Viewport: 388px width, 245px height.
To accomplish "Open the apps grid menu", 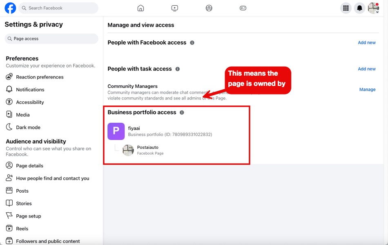I will [346, 8].
